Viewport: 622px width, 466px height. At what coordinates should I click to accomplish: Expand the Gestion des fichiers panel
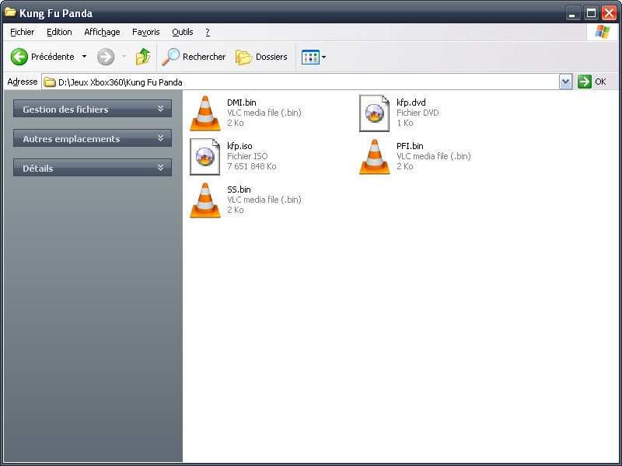point(93,109)
